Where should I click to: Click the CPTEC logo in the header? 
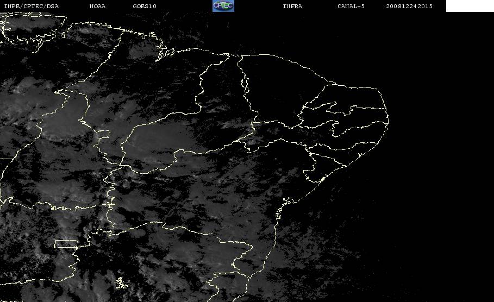tap(223, 5)
